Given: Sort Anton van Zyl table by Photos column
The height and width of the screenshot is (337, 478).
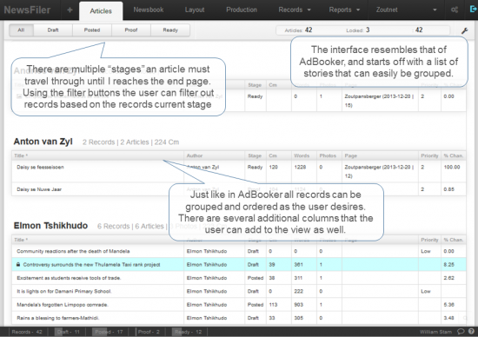Looking at the screenshot, I should pos(329,155).
